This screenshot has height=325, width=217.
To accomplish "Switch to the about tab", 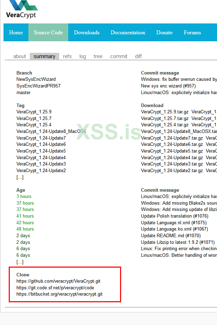I will [20, 56].
